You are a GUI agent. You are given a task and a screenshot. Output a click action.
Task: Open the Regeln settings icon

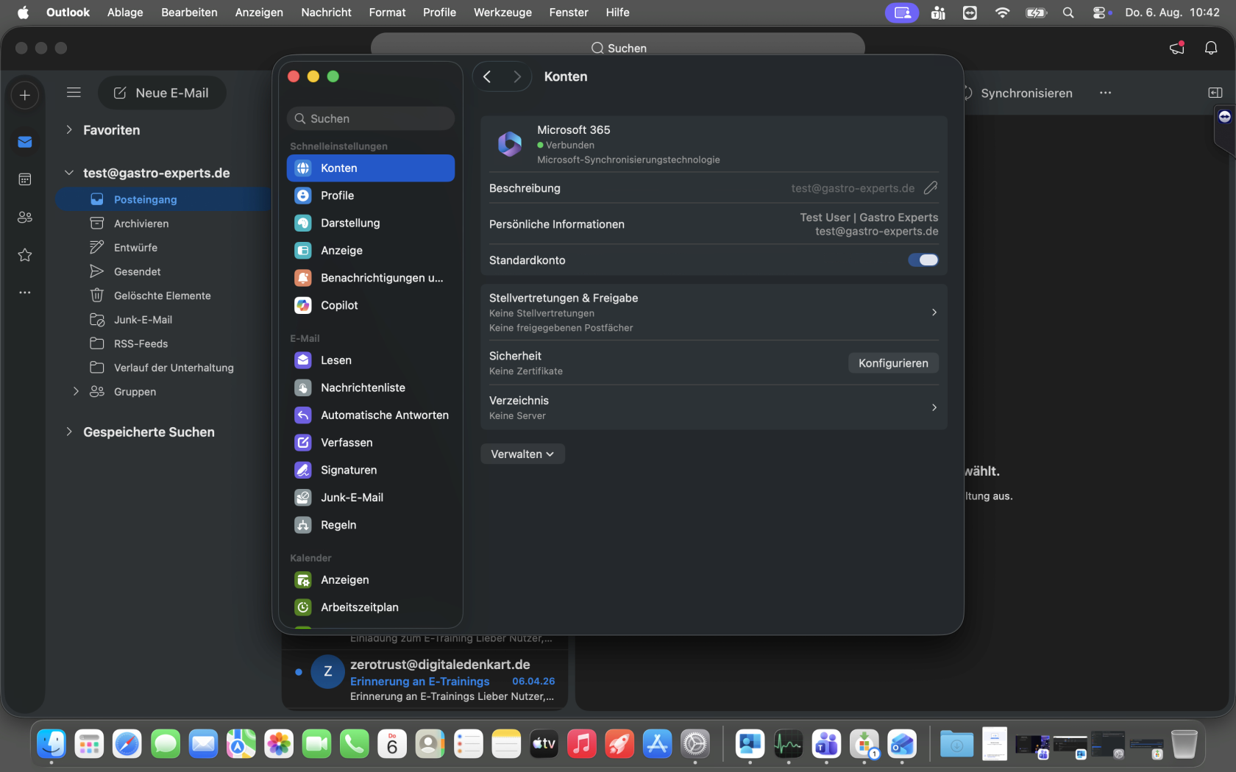pyautogui.click(x=303, y=525)
